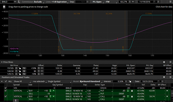Image resolution: width=173 pixels, height=102 pixels.
Task: Open the BWLD symbol dropdown arrow
Action: [15, 2]
